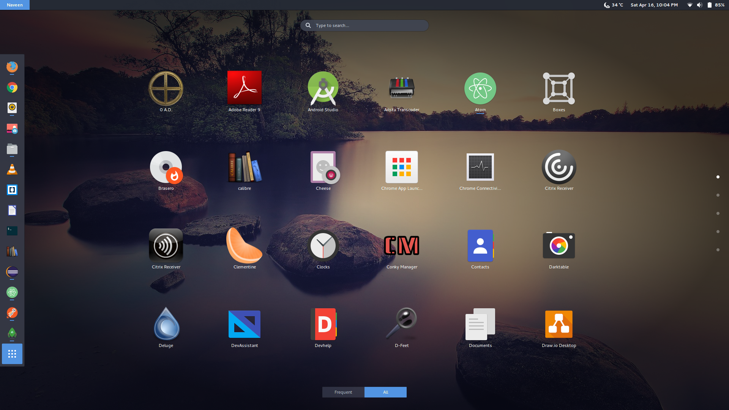Launch VLC from the dock
Screen dimensions: 729x410
[x=12, y=169]
